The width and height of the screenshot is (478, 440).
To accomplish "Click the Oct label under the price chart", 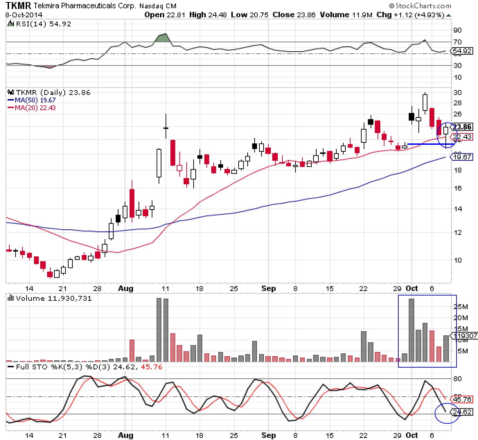I will point(412,288).
